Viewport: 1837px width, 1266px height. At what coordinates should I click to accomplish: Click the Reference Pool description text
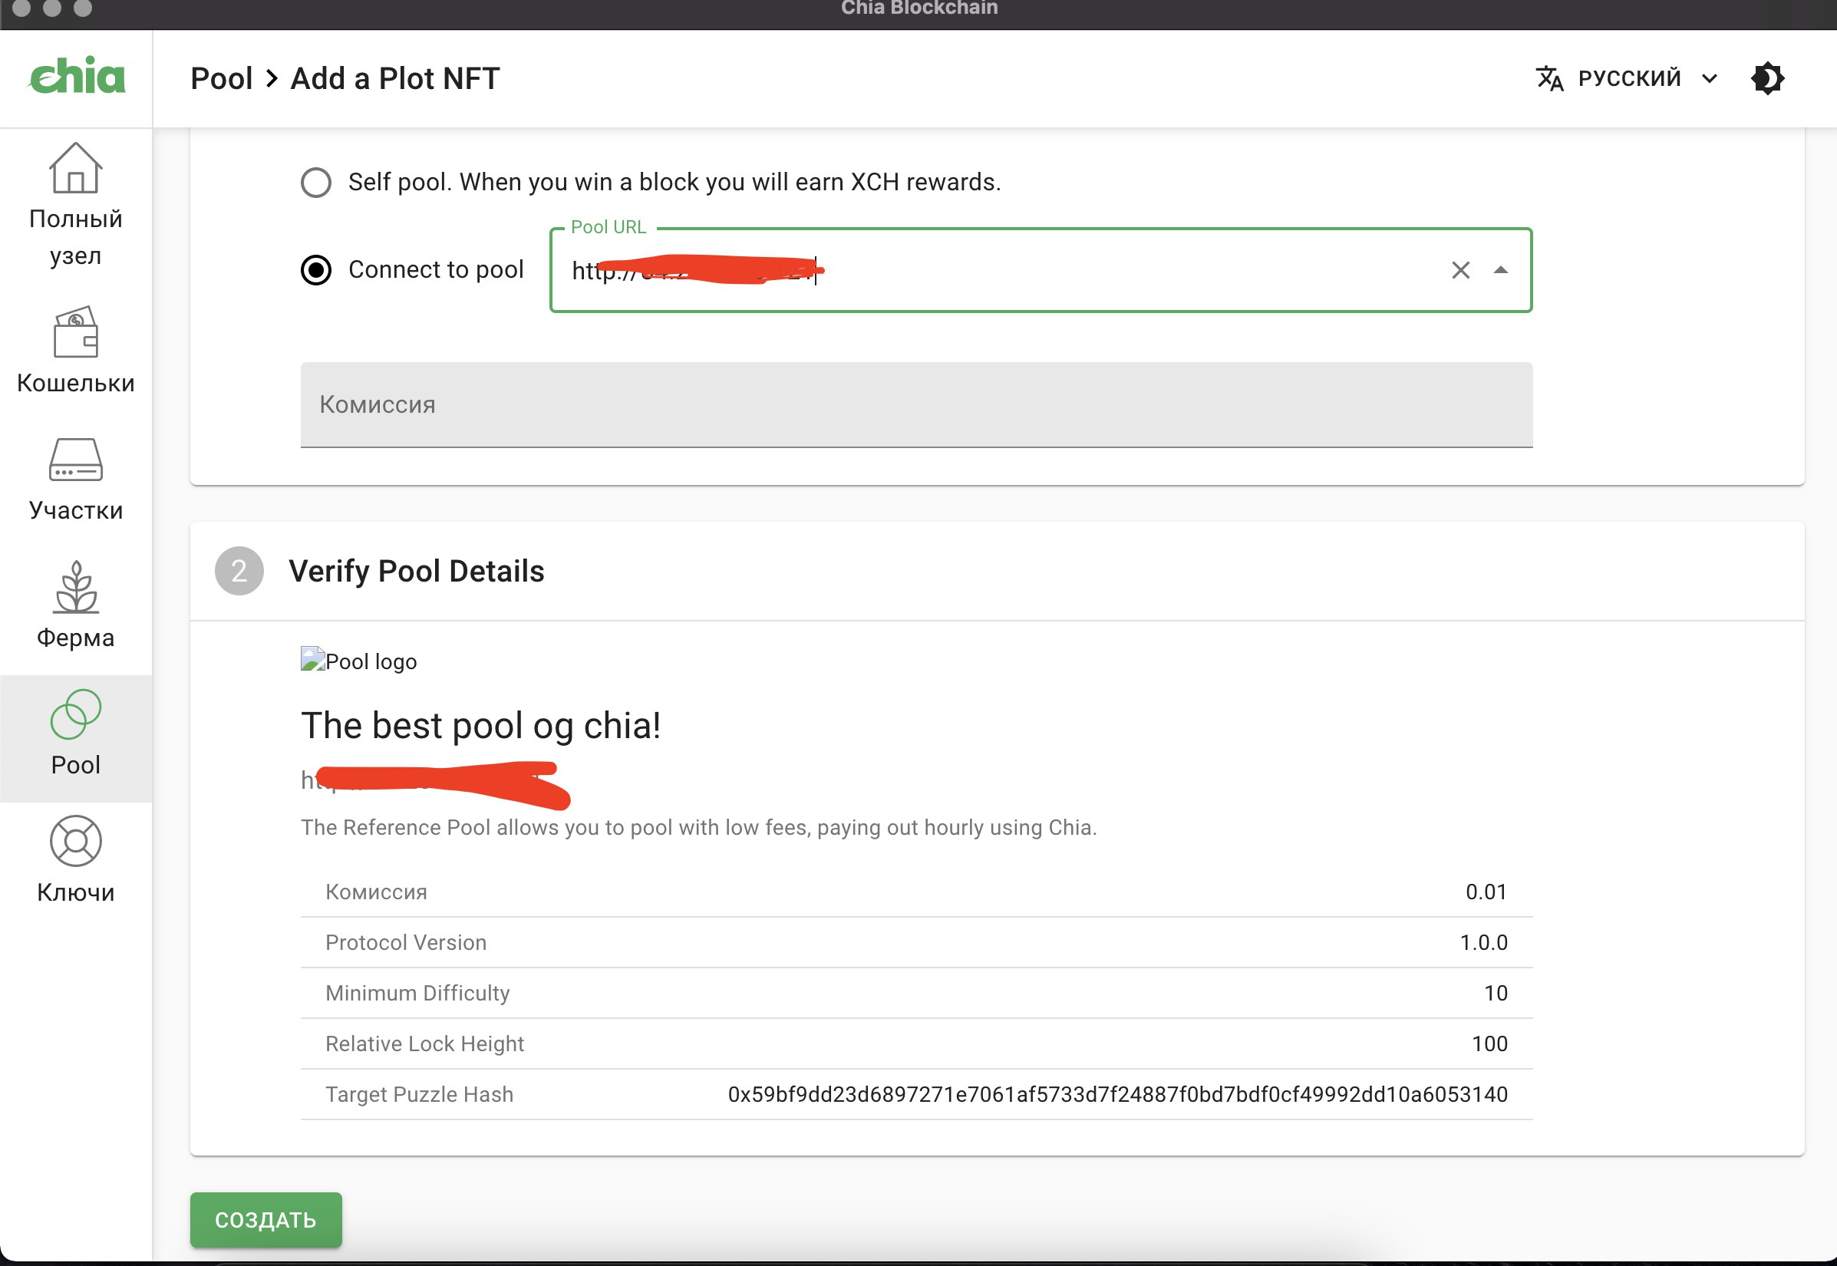(x=699, y=827)
